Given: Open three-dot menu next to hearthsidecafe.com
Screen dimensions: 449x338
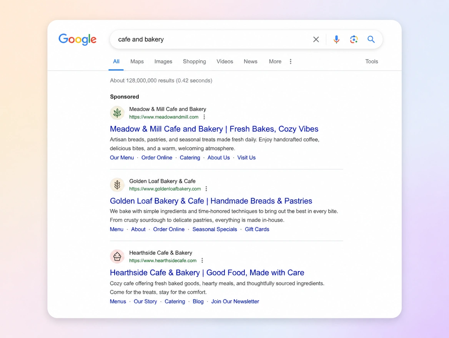Looking at the screenshot, I should [x=202, y=260].
